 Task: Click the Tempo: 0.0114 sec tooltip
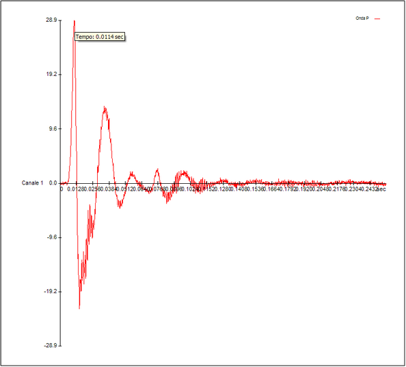click(x=100, y=37)
